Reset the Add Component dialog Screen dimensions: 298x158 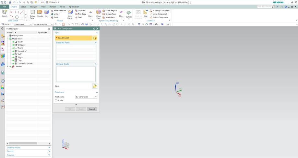(x=94, y=28)
